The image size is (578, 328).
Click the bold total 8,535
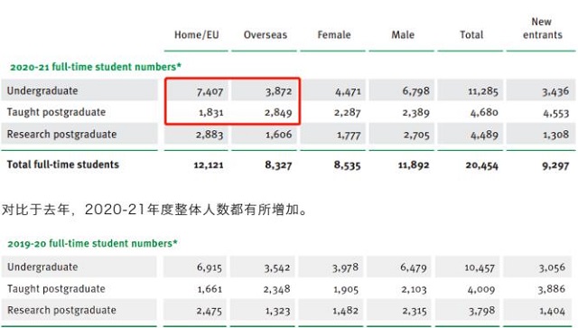tap(347, 165)
